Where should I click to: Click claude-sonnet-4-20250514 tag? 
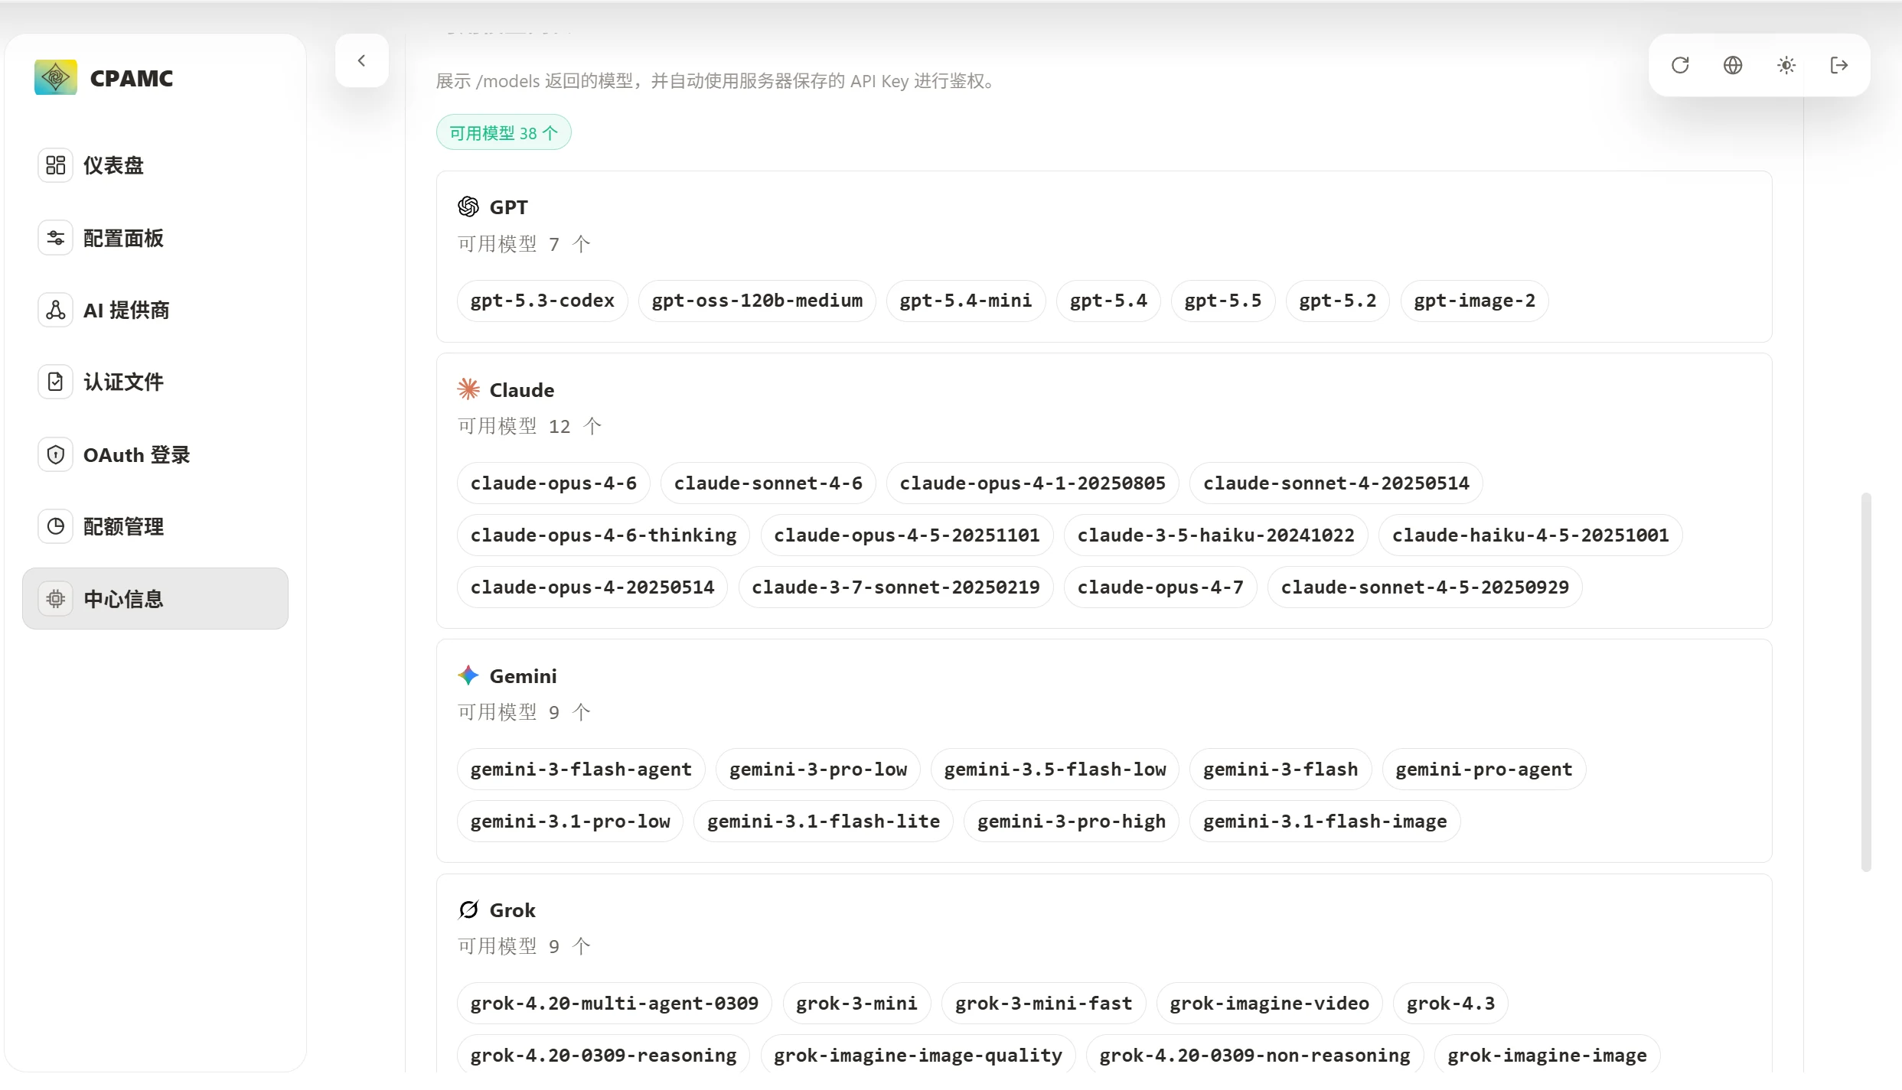1336,483
